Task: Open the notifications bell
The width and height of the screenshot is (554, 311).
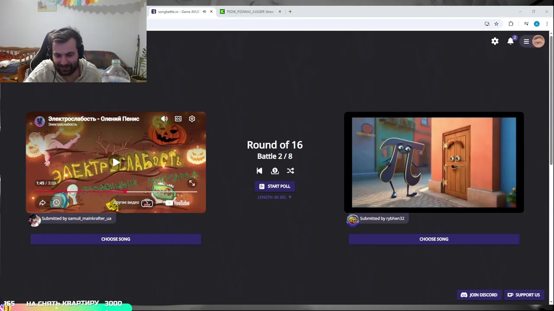Action: [x=511, y=41]
